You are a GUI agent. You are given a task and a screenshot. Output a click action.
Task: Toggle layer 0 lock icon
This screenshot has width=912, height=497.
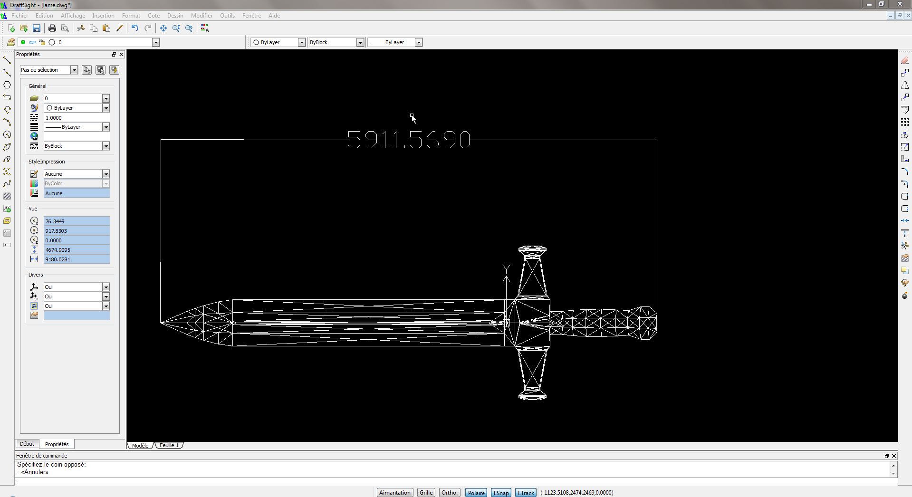click(42, 42)
